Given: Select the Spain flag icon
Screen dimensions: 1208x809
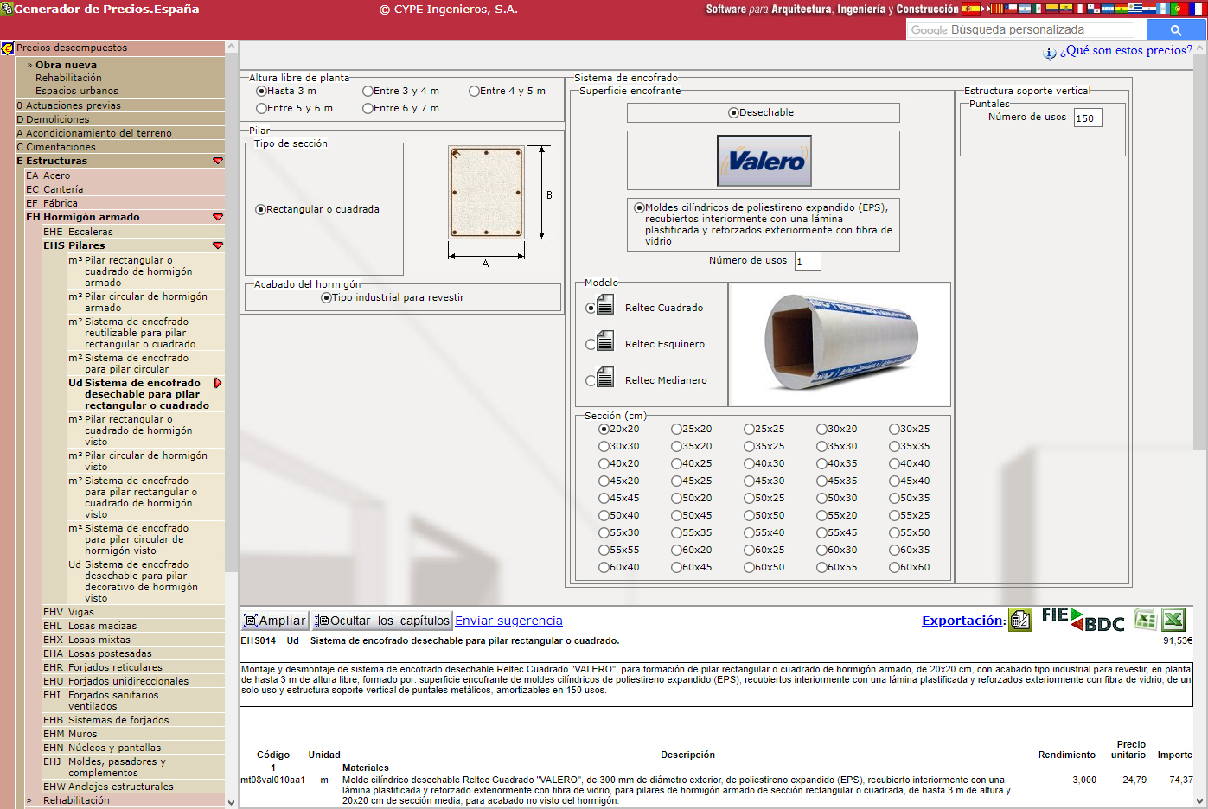Looking at the screenshot, I should [971, 9].
